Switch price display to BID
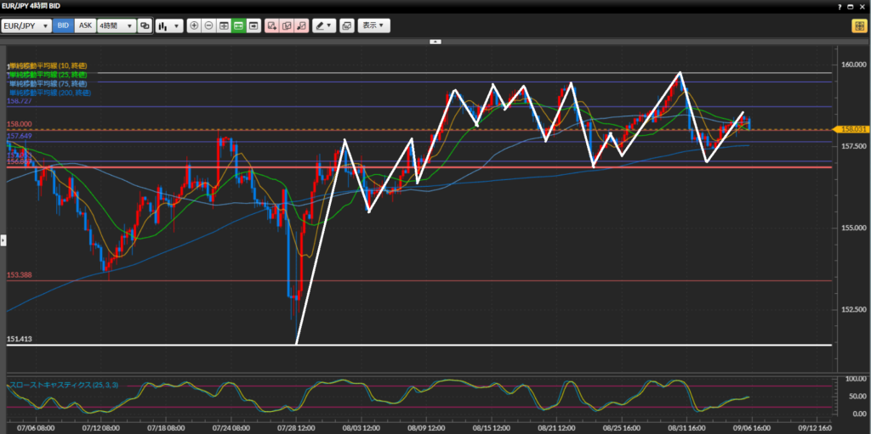This screenshot has width=871, height=434. coord(63,25)
